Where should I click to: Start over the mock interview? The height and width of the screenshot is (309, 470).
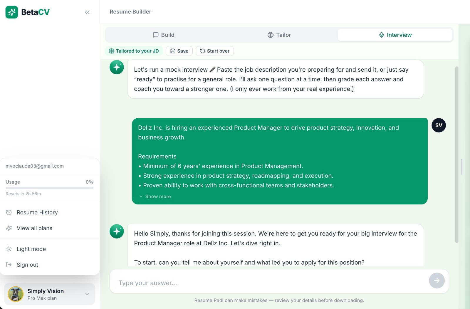(215, 51)
